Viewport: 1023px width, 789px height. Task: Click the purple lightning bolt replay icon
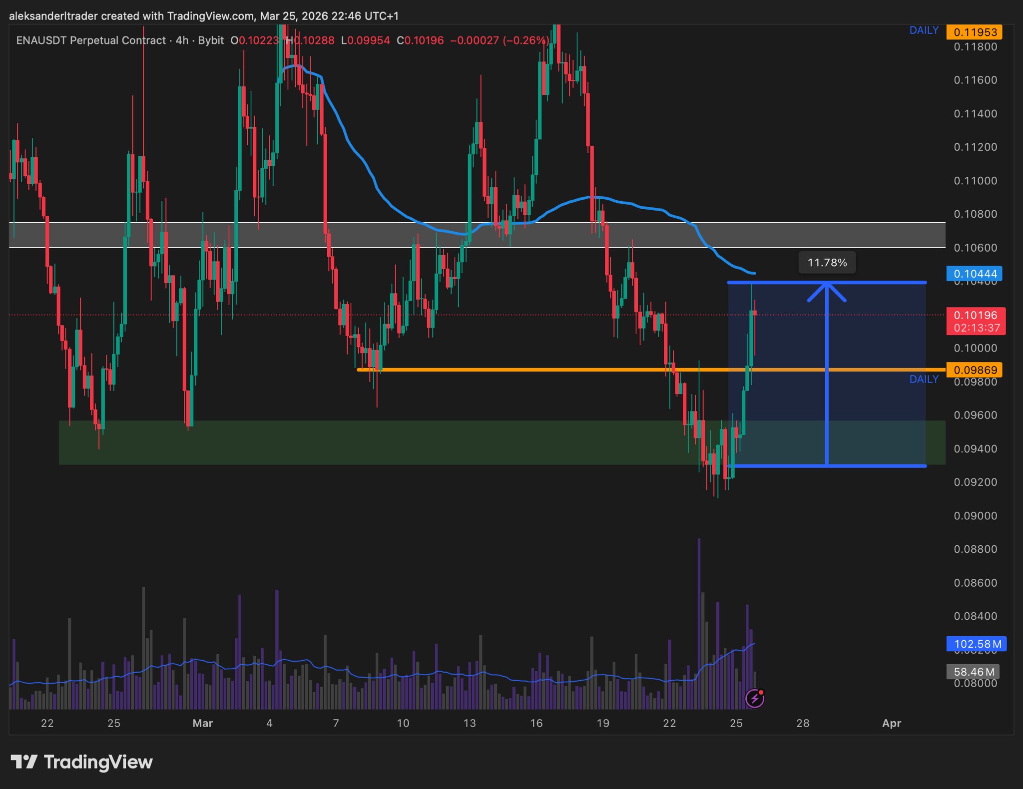click(754, 698)
